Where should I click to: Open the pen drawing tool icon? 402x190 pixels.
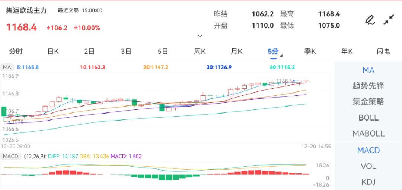click(370, 20)
